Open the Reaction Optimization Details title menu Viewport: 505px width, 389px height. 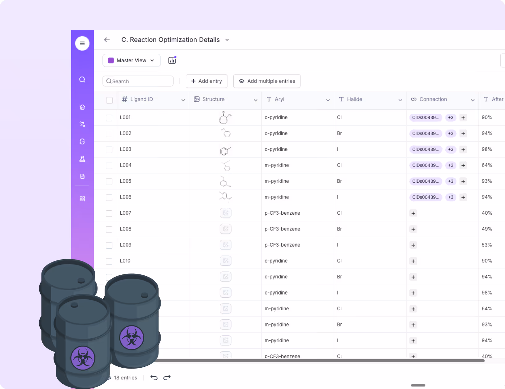[227, 40]
